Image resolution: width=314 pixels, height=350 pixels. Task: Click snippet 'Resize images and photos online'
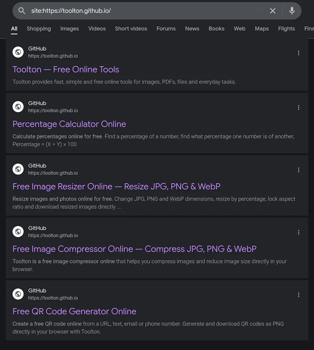(x=154, y=203)
